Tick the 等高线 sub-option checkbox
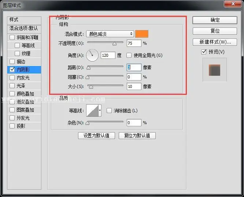 pos(17,45)
